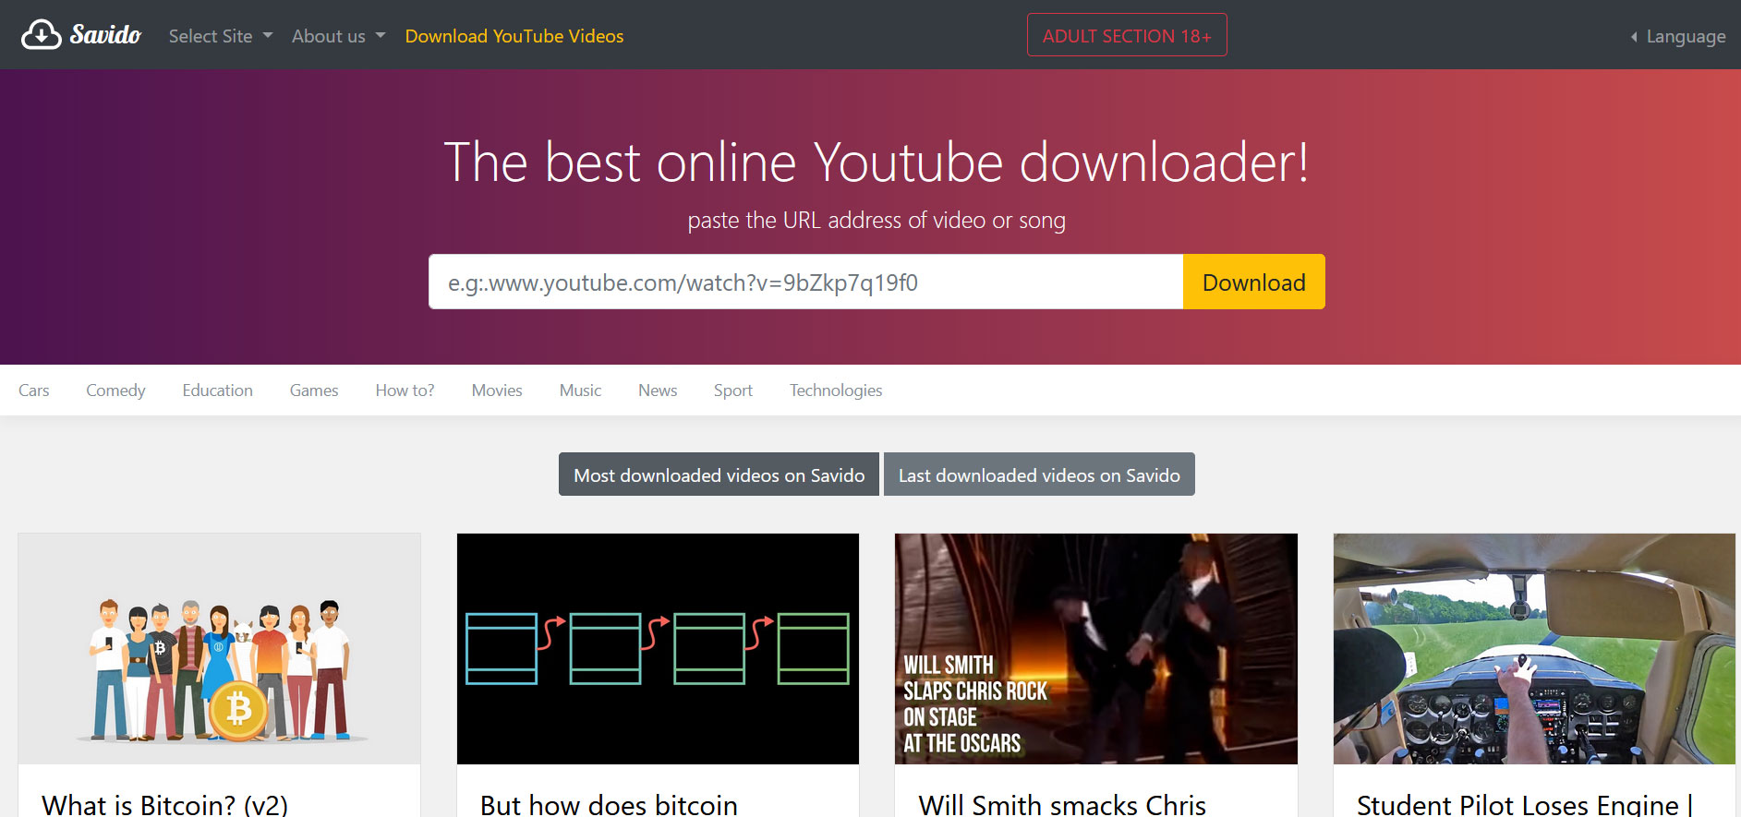Image resolution: width=1741 pixels, height=817 pixels.
Task: Browse the Comedy category
Action: coord(115,390)
